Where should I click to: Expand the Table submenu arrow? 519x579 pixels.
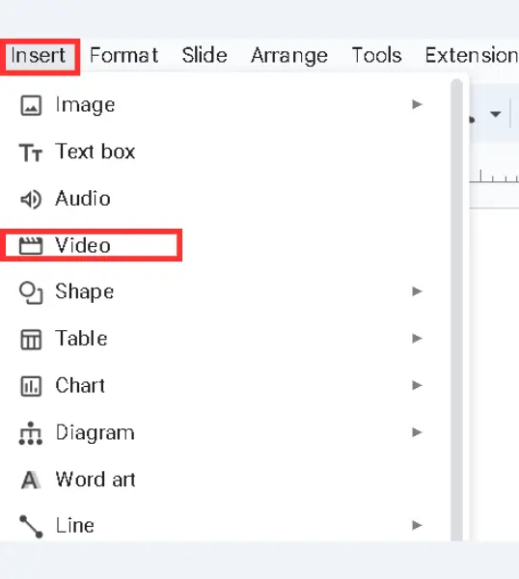[417, 339]
